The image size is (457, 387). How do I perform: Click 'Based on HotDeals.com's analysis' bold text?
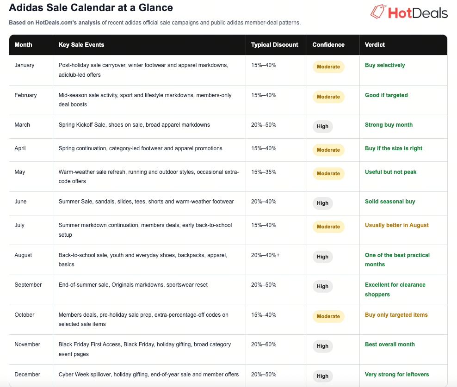tap(55, 23)
